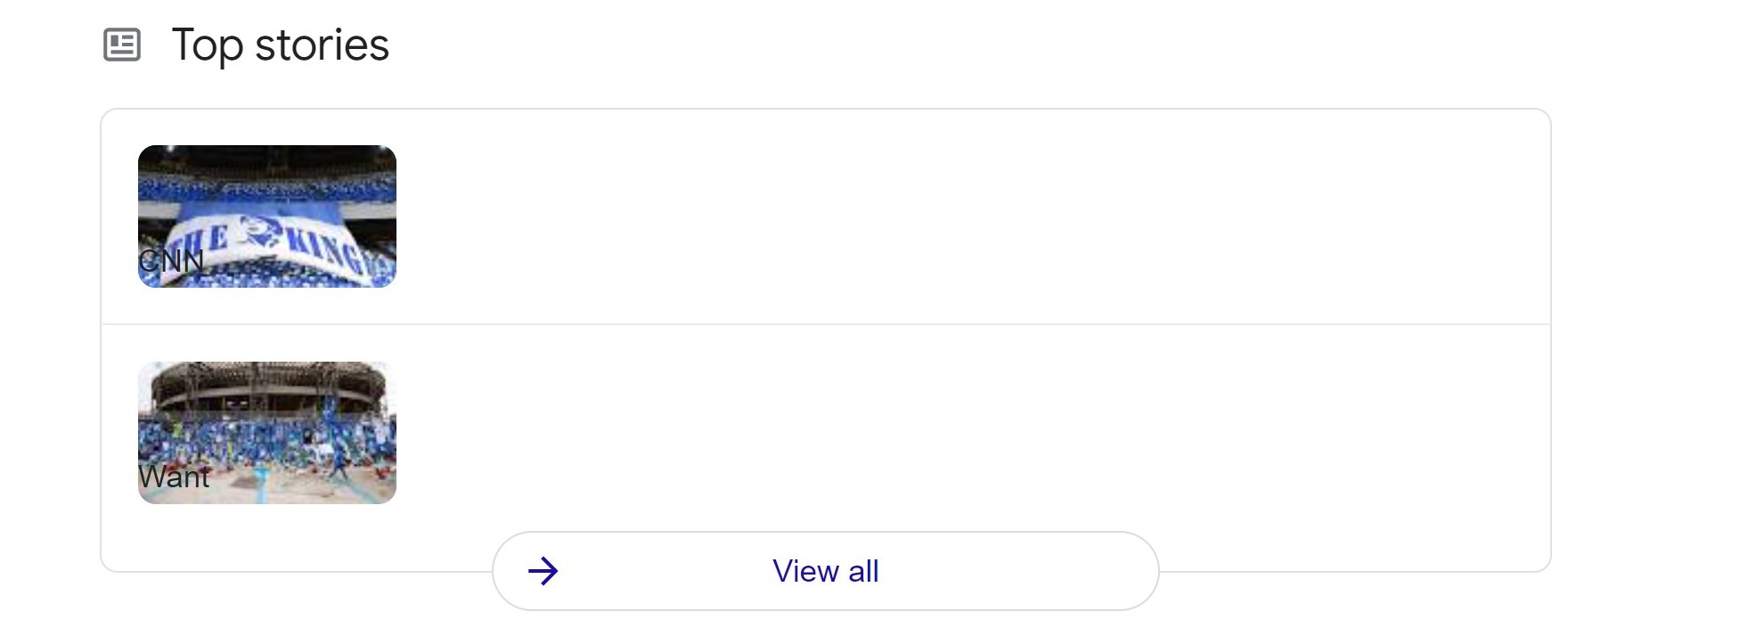Select the newspaper glyph beside Top stories
This screenshot has width=1740, height=636.
click(x=124, y=45)
